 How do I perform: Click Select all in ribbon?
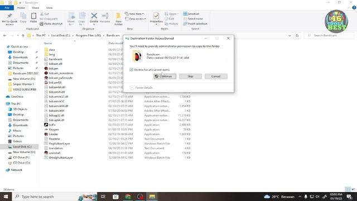coord(191,14)
